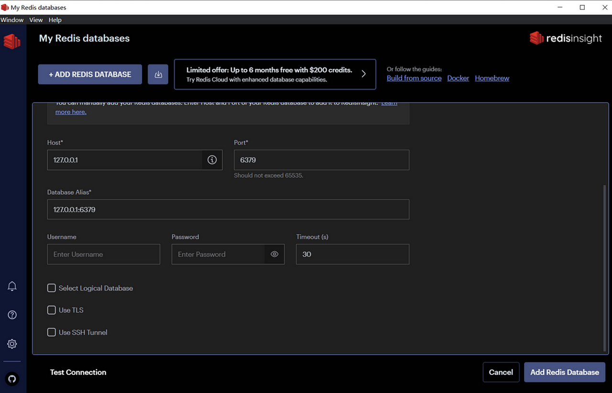Click the Host field info icon
The height and width of the screenshot is (393, 612).
[212, 160]
